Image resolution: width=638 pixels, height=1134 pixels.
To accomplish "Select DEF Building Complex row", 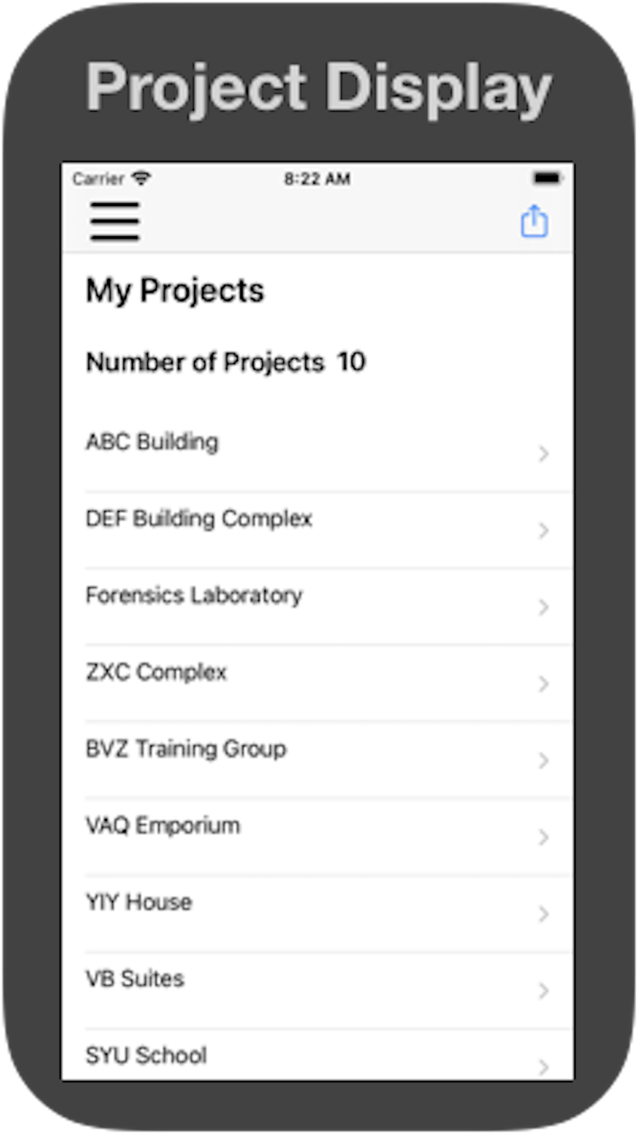I will (x=318, y=530).
